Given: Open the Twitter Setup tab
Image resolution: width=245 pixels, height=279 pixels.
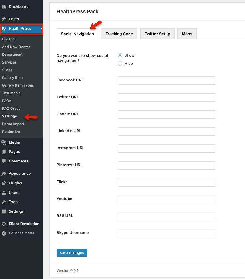Looking at the screenshot, I should (x=157, y=34).
